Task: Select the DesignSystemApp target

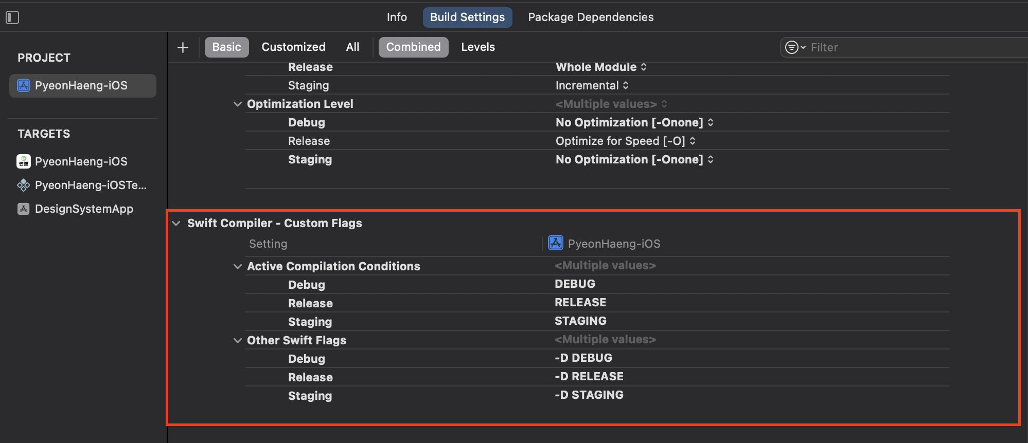Action: pyautogui.click(x=84, y=209)
